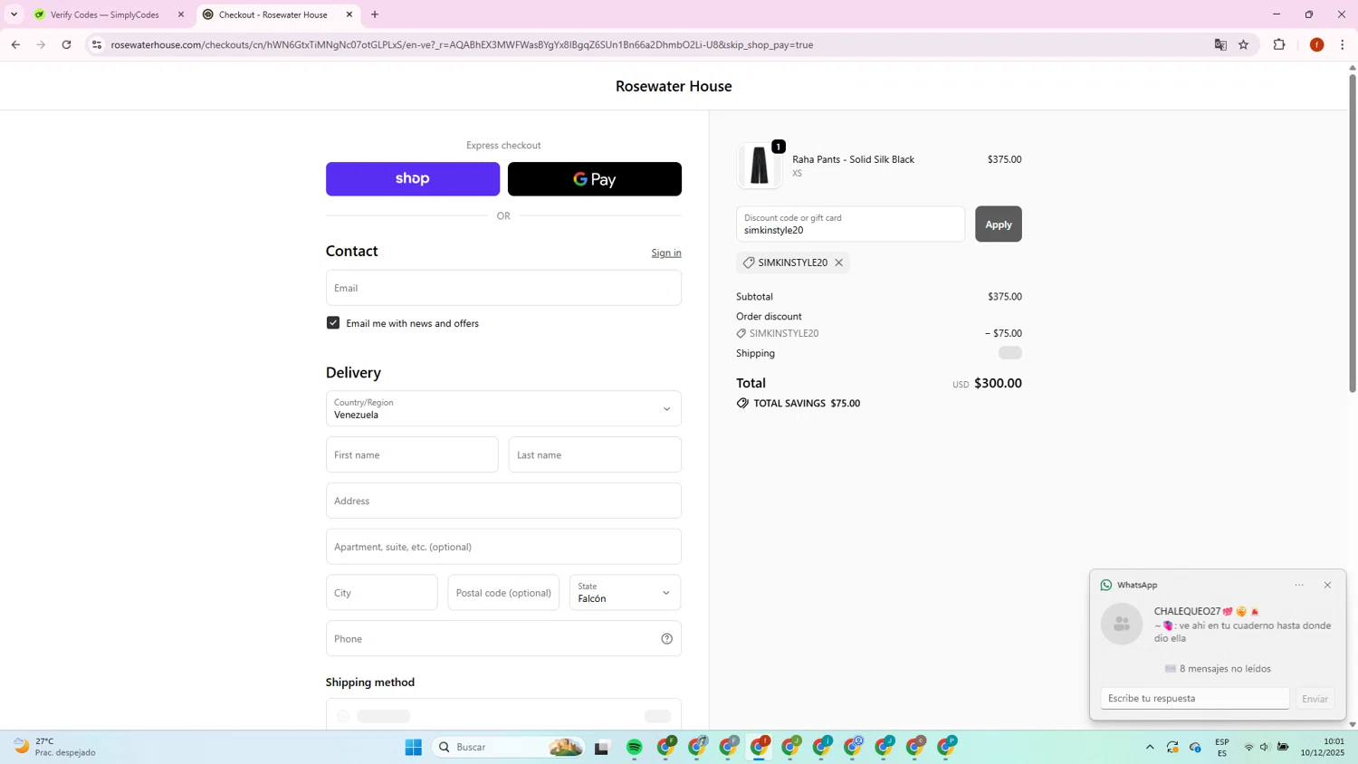Remove the SIMKINSTYLE20 discount tag
This screenshot has height=764, width=1358.
(x=838, y=263)
